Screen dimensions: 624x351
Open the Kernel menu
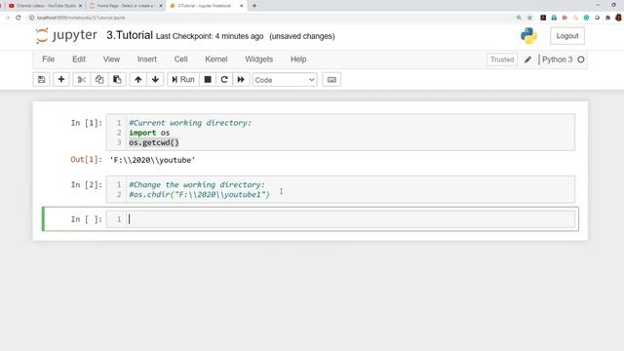point(216,59)
